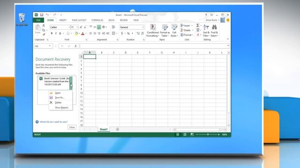Choose Open from the recovery file menu
300x168 pixels.
tap(60, 93)
